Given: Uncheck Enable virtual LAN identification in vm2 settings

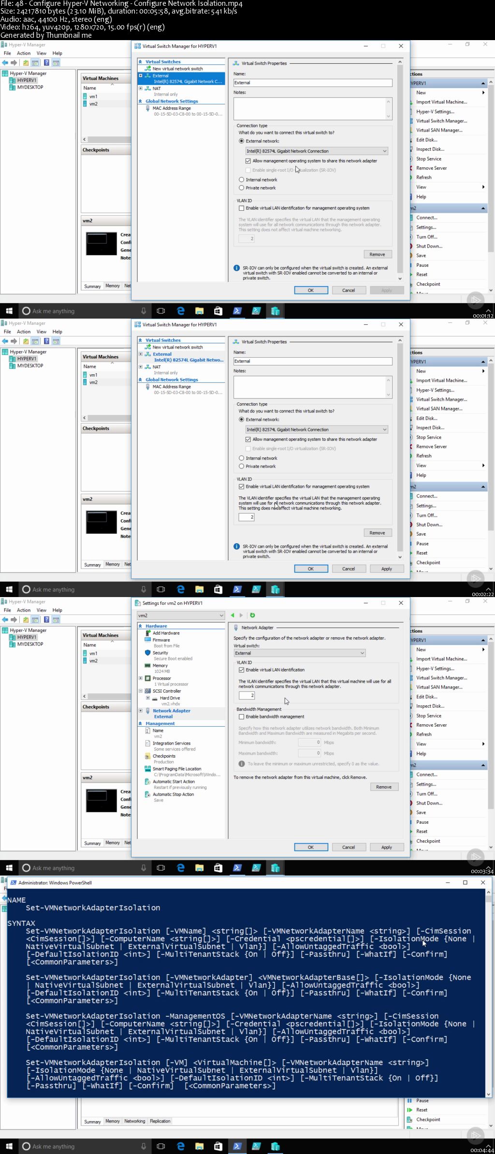Looking at the screenshot, I should point(241,670).
